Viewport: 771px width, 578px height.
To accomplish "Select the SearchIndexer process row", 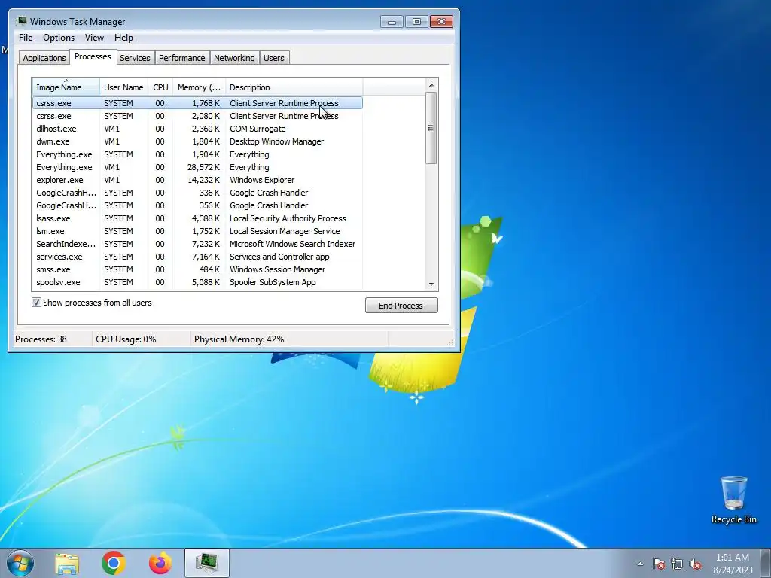I will (x=198, y=244).
